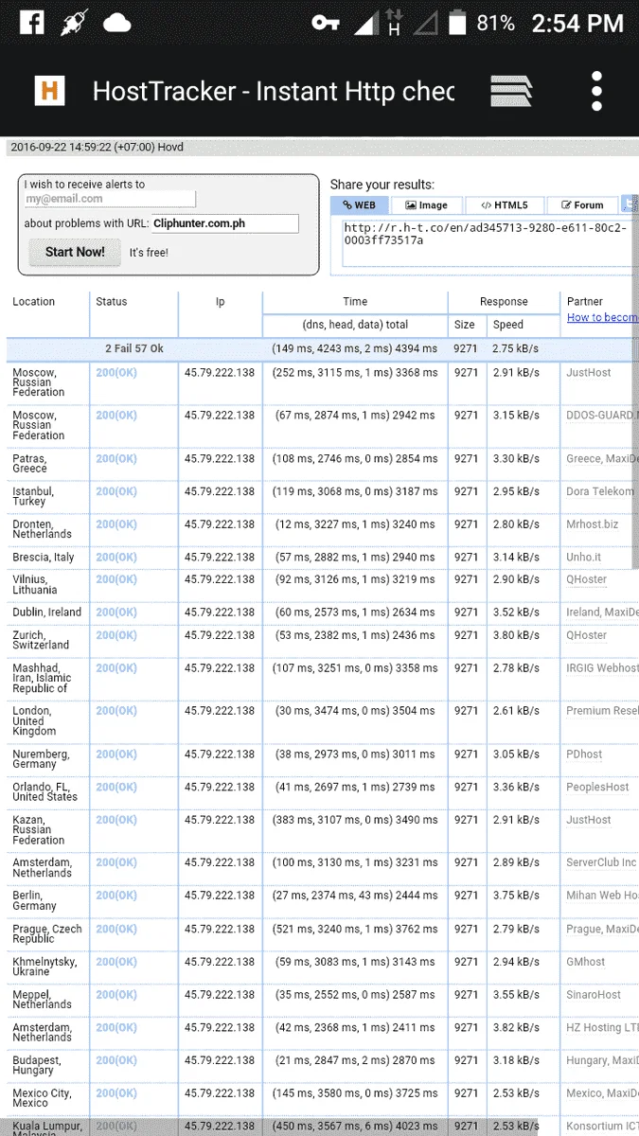639x1136 pixels.
Task: Tap the Facebook notification icon
Action: pyautogui.click(x=31, y=23)
